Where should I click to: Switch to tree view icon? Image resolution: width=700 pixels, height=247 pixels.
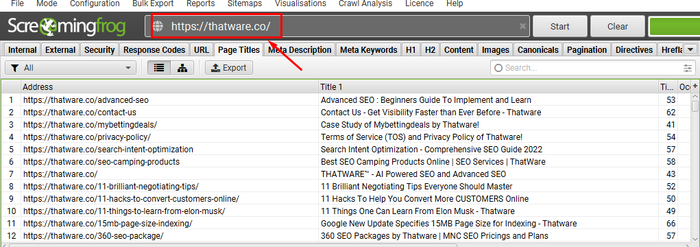coord(182,68)
